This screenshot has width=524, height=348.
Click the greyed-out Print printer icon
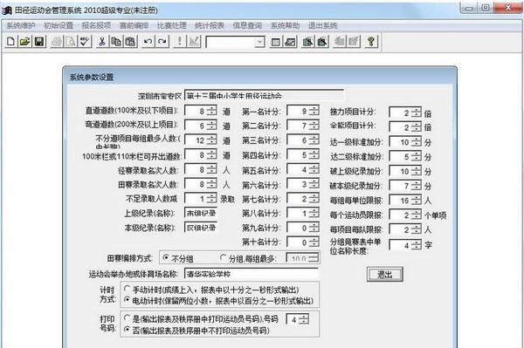[x=57, y=41]
